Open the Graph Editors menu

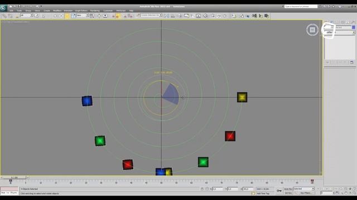click(81, 11)
